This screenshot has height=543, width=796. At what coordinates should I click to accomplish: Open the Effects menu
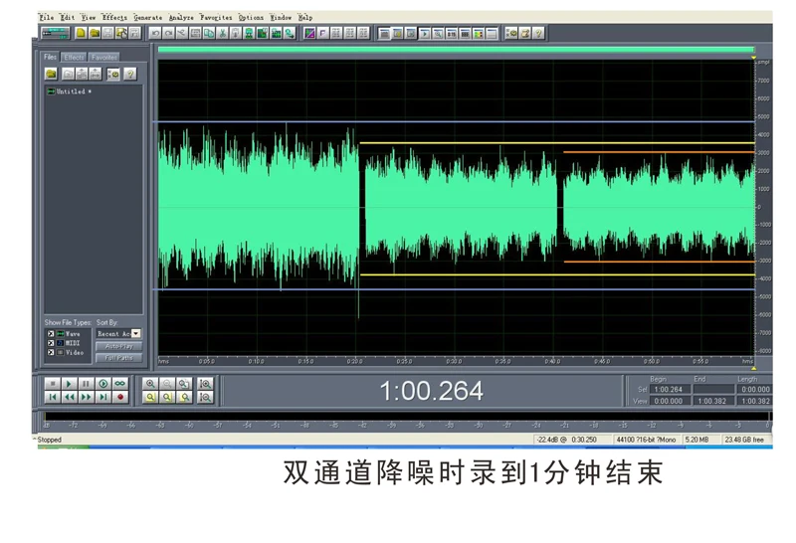(114, 17)
